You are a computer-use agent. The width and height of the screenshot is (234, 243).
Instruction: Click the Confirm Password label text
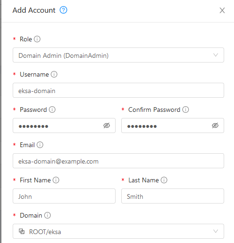[154, 110]
